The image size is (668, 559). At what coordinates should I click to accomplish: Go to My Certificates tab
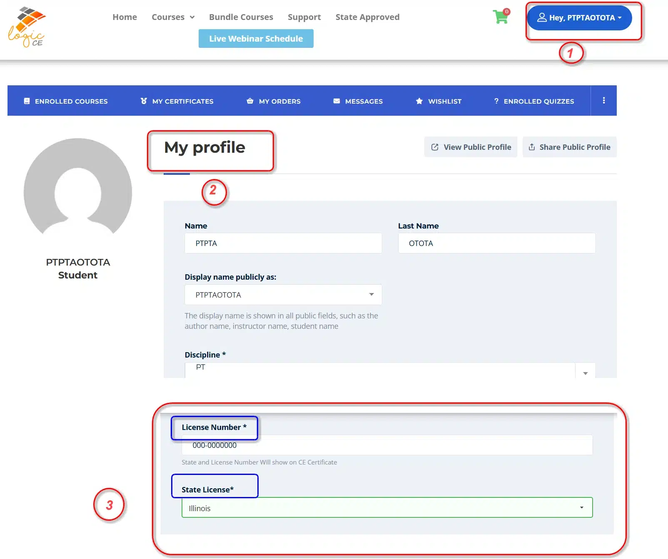[x=177, y=101]
